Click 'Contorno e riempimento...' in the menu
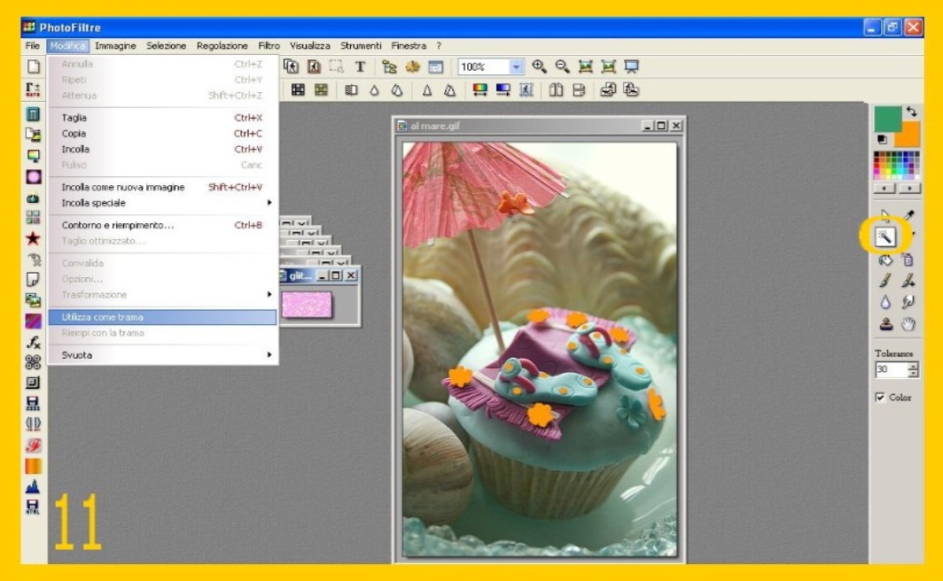 pos(118,225)
